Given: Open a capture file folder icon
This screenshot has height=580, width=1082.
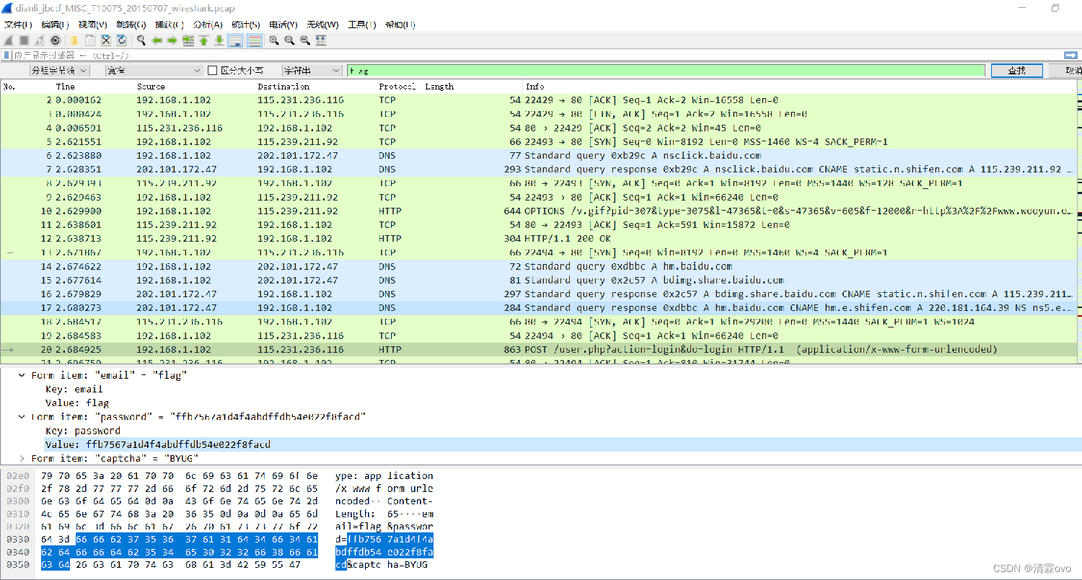Looking at the screenshot, I should (74, 40).
